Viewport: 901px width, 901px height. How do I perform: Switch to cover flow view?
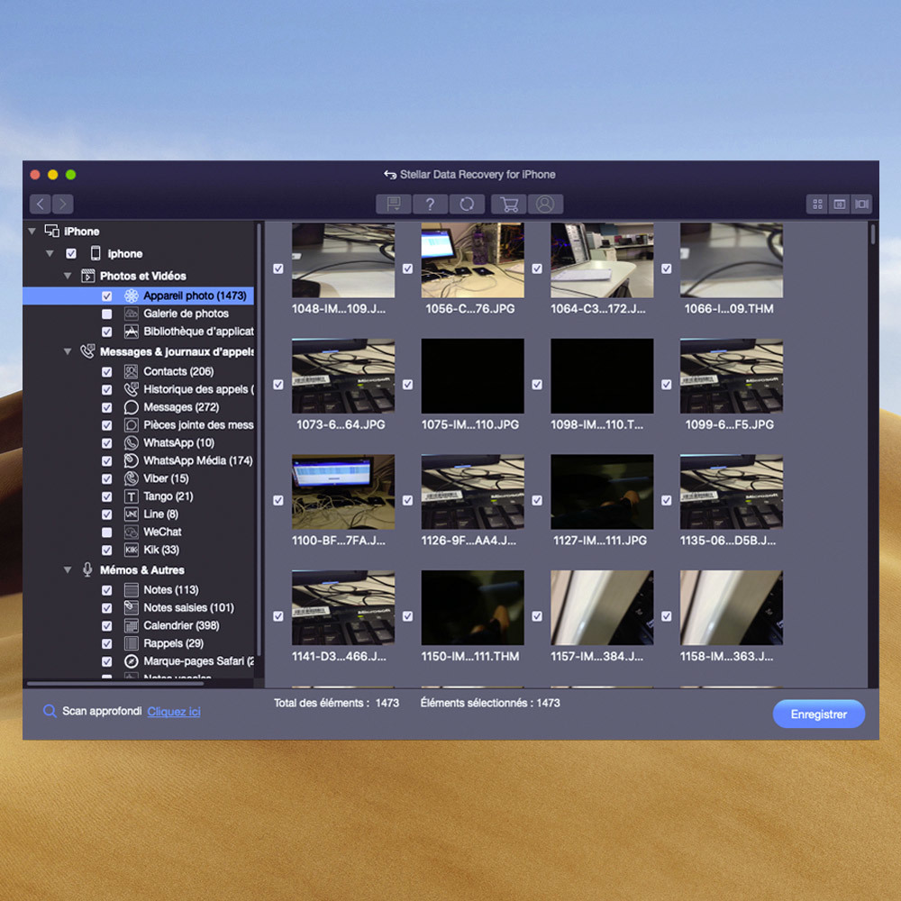(x=861, y=204)
